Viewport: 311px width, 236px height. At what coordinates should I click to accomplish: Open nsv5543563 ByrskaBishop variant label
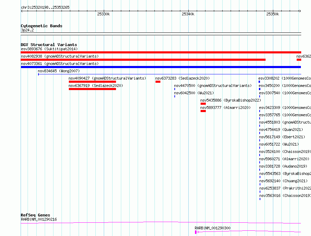285,174
